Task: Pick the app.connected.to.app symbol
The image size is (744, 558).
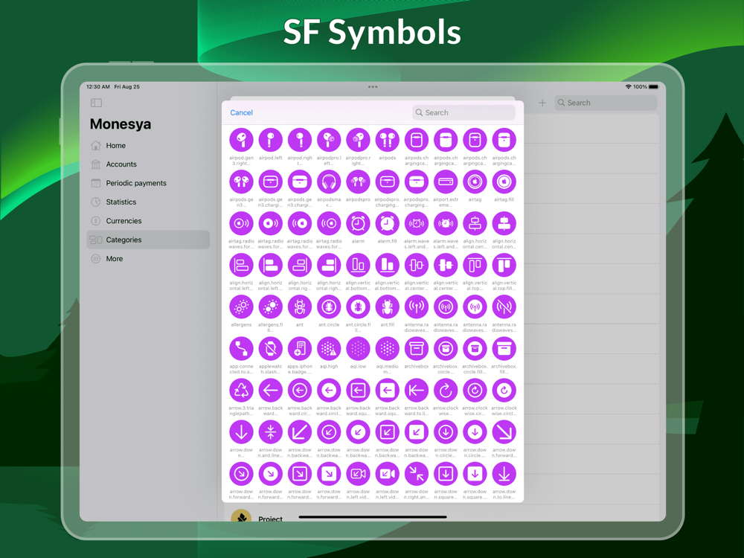Action: pos(242,349)
